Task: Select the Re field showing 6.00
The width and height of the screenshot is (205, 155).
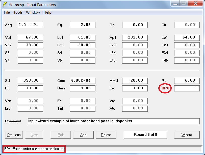Action: [187, 81]
